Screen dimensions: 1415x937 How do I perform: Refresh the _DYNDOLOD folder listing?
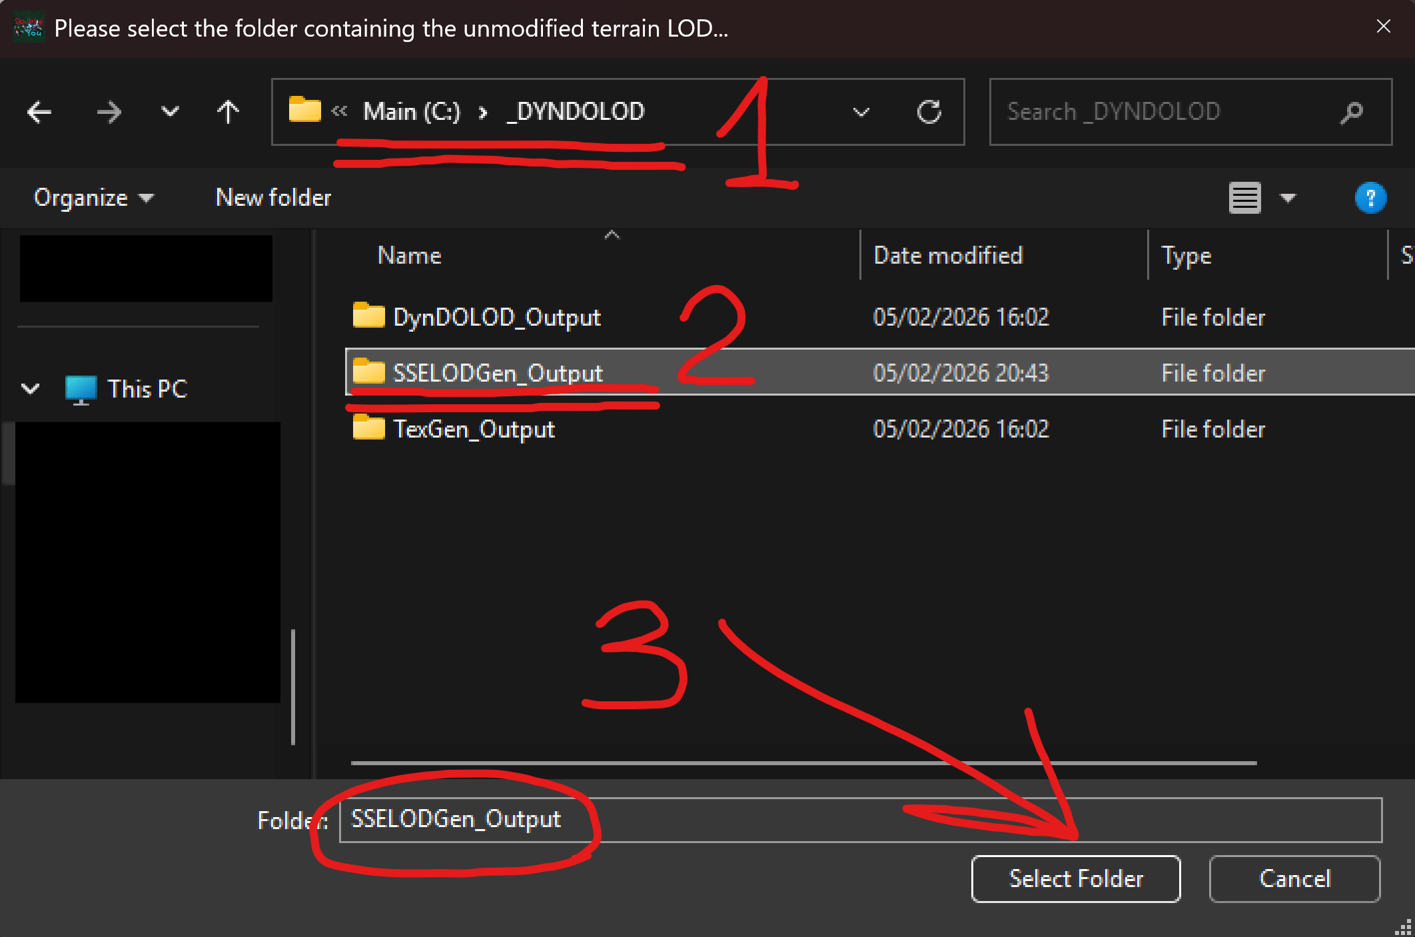tap(929, 112)
